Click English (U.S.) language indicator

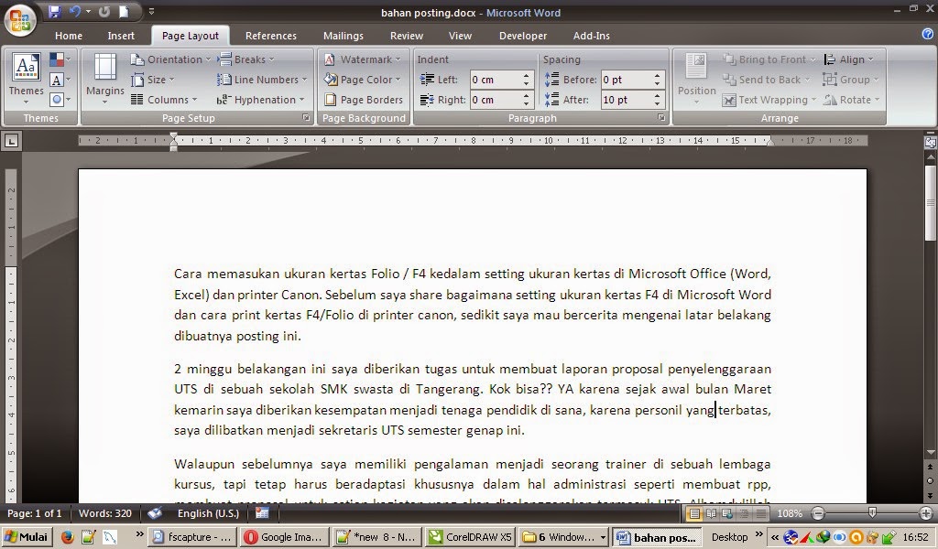click(208, 513)
